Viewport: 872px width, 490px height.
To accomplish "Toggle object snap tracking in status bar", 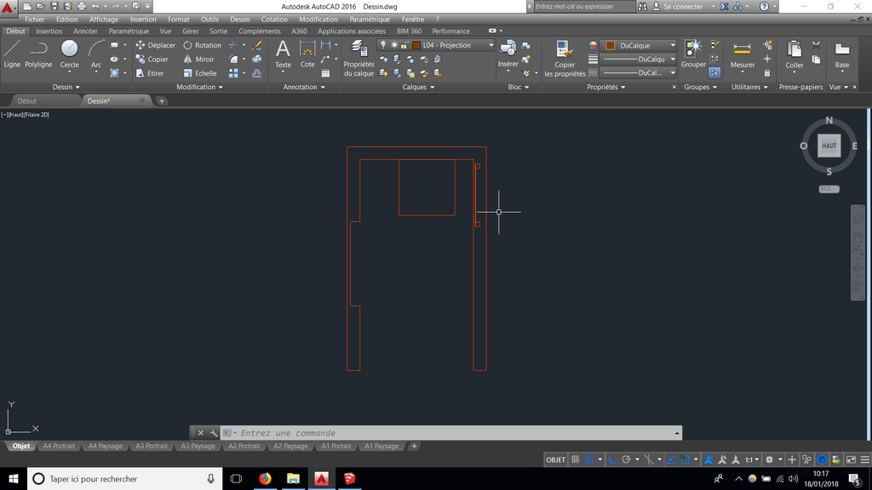I will click(671, 459).
